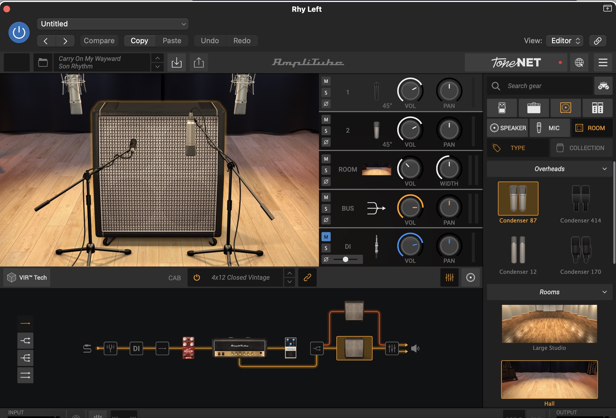
Task: Step to previous preset with up arrow
Action: (x=157, y=58)
